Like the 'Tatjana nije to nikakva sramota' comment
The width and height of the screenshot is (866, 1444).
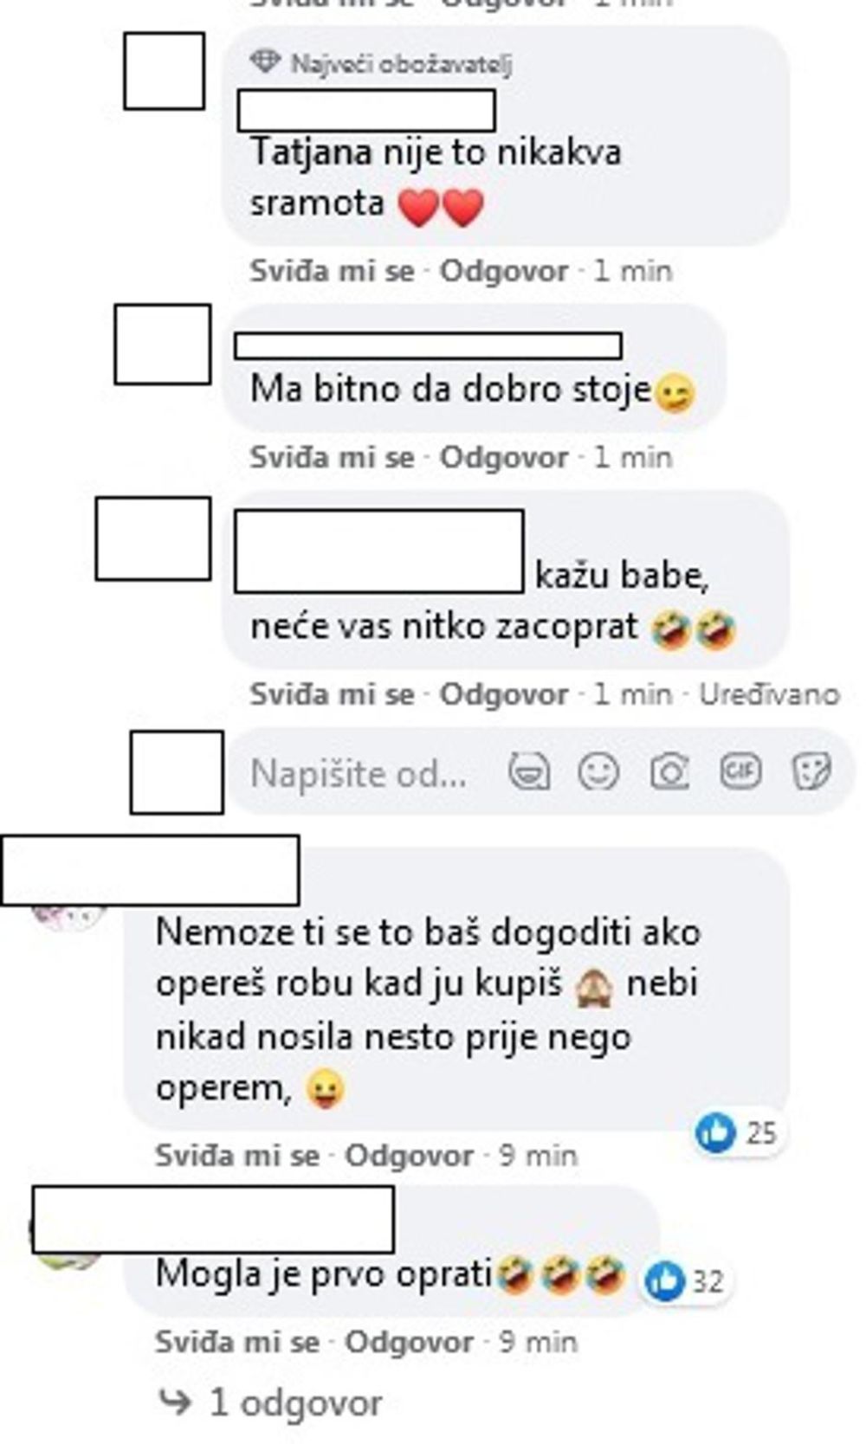coord(332,271)
